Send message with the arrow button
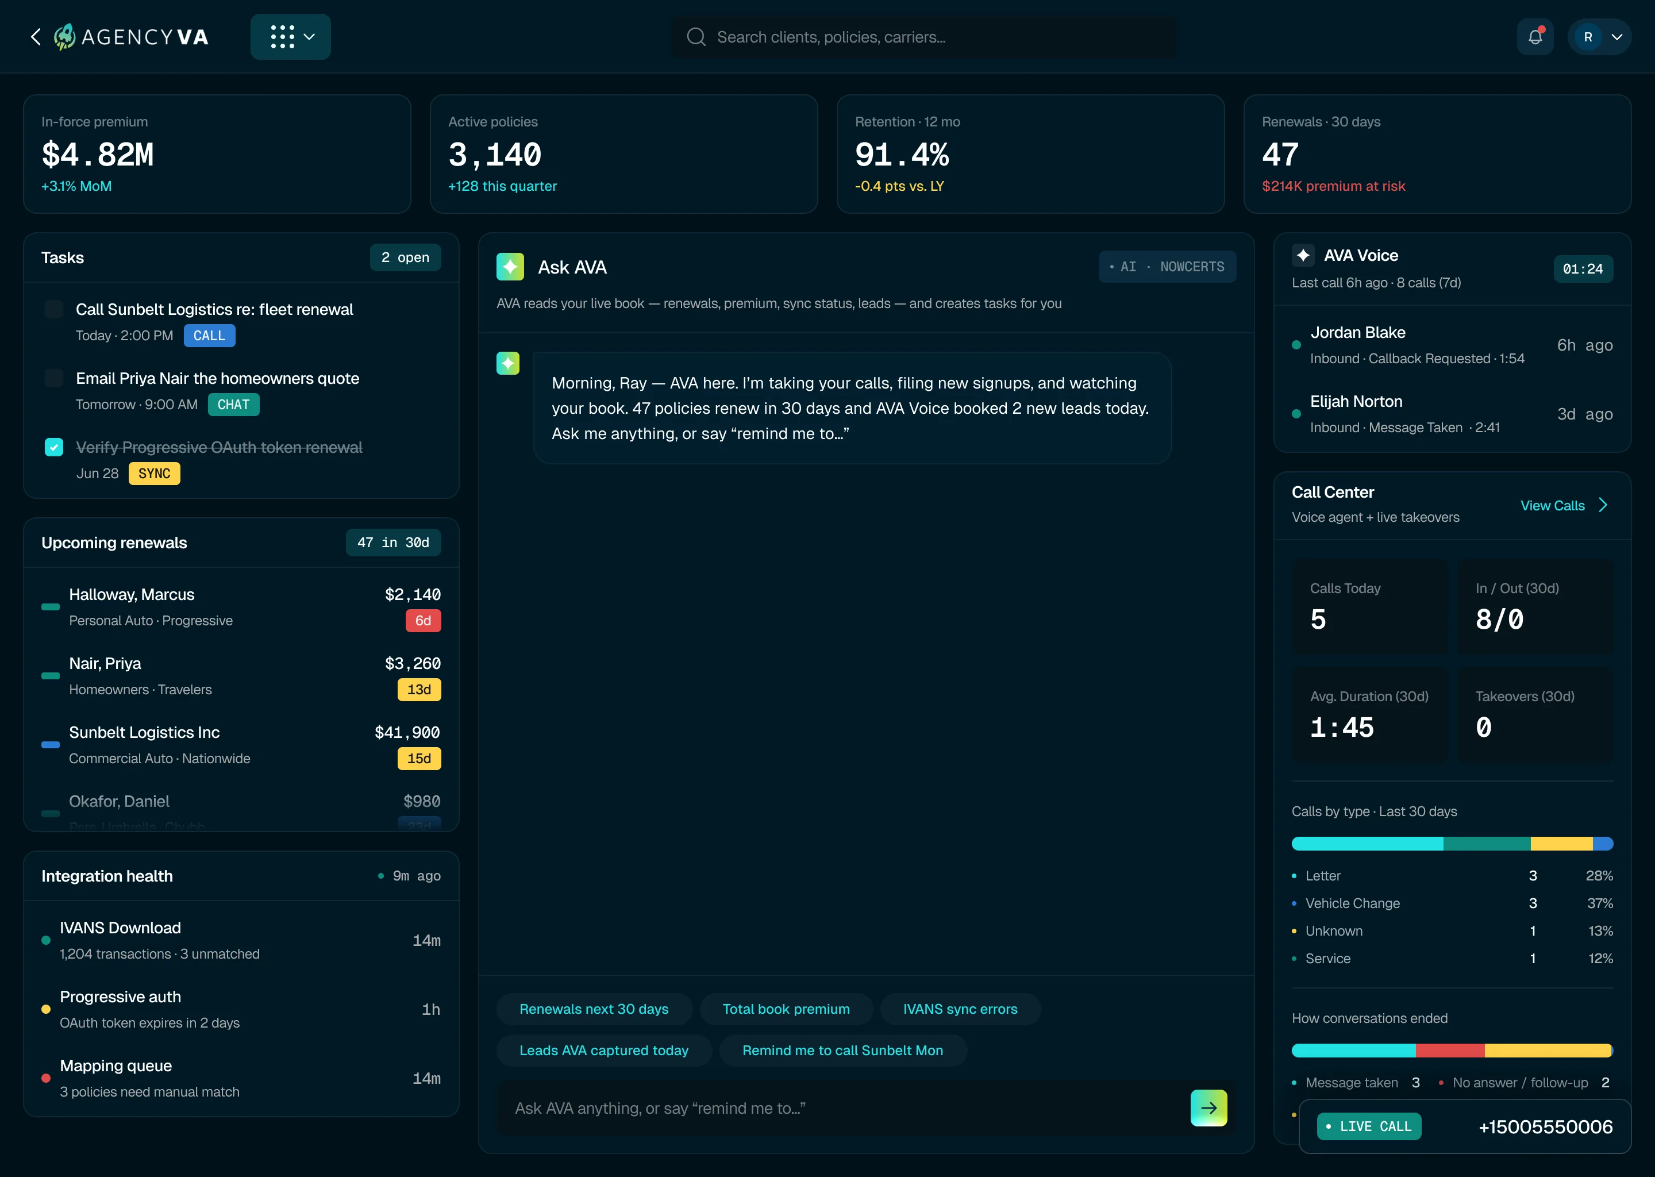The height and width of the screenshot is (1177, 1655). [1208, 1108]
